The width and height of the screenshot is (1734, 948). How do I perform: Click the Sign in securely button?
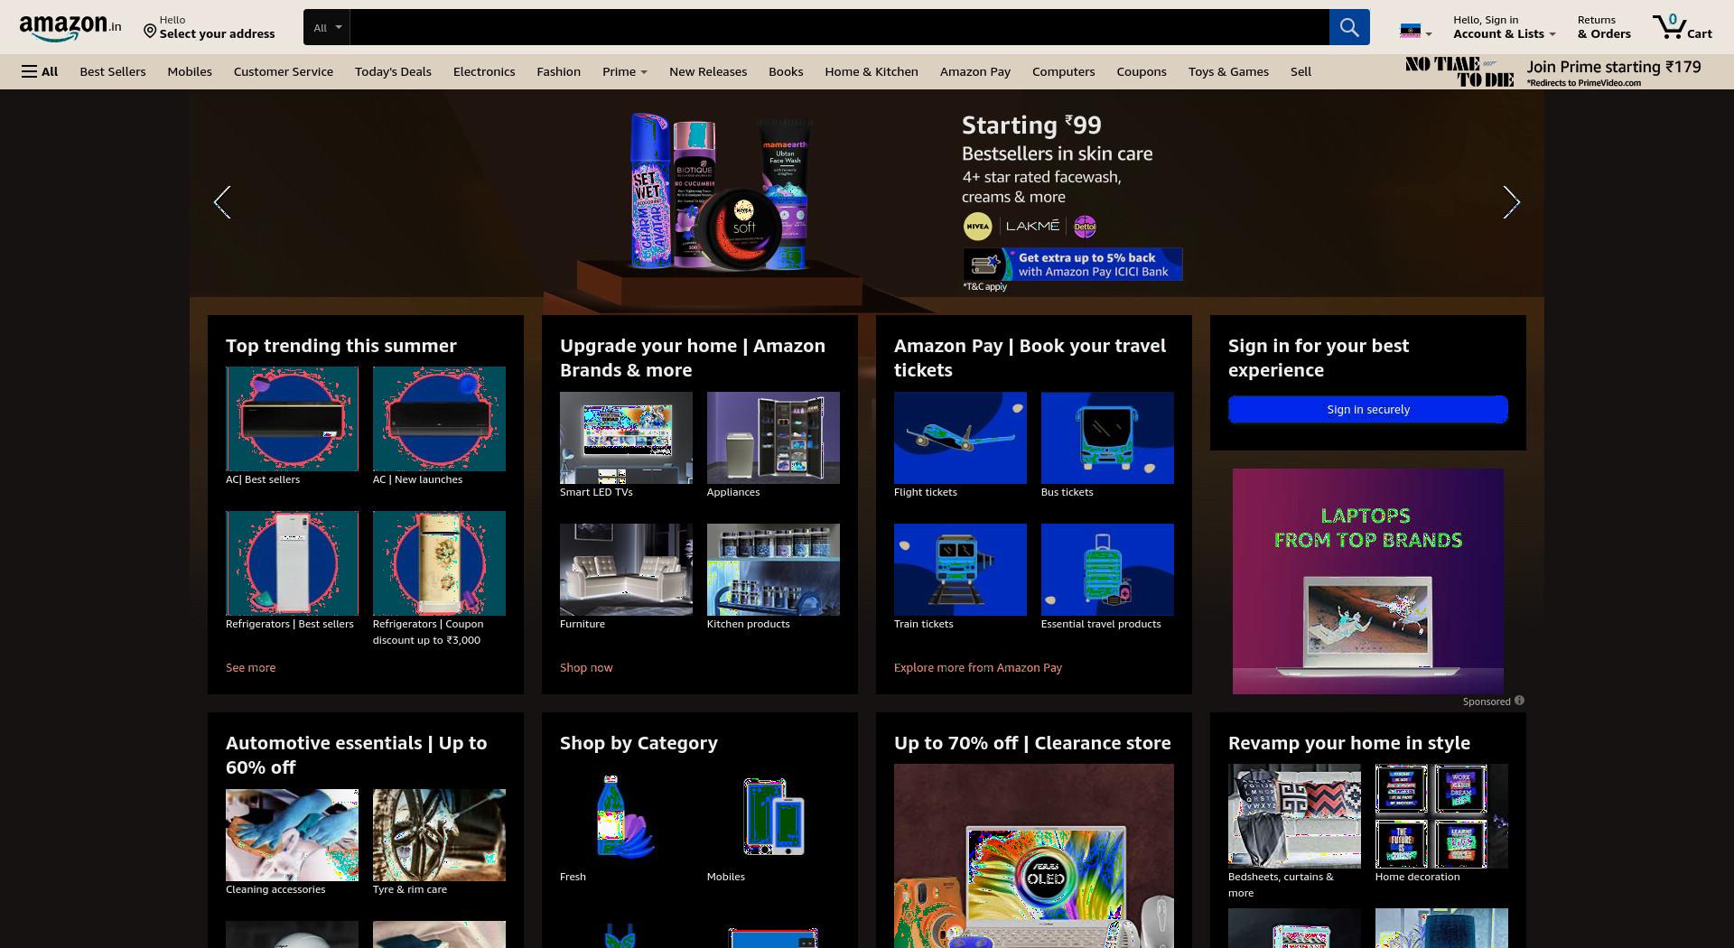click(1368, 409)
